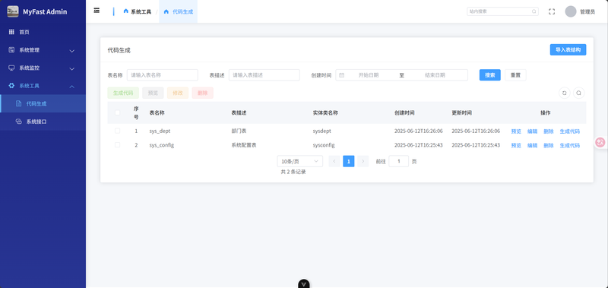Click 生成代码 link in sys_dept row

click(570, 131)
